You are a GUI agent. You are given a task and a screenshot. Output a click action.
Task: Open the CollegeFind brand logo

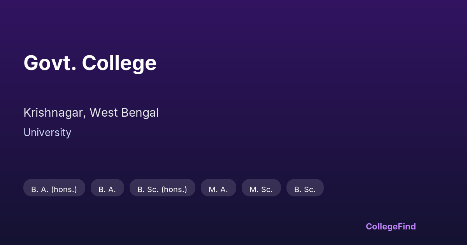point(391,226)
